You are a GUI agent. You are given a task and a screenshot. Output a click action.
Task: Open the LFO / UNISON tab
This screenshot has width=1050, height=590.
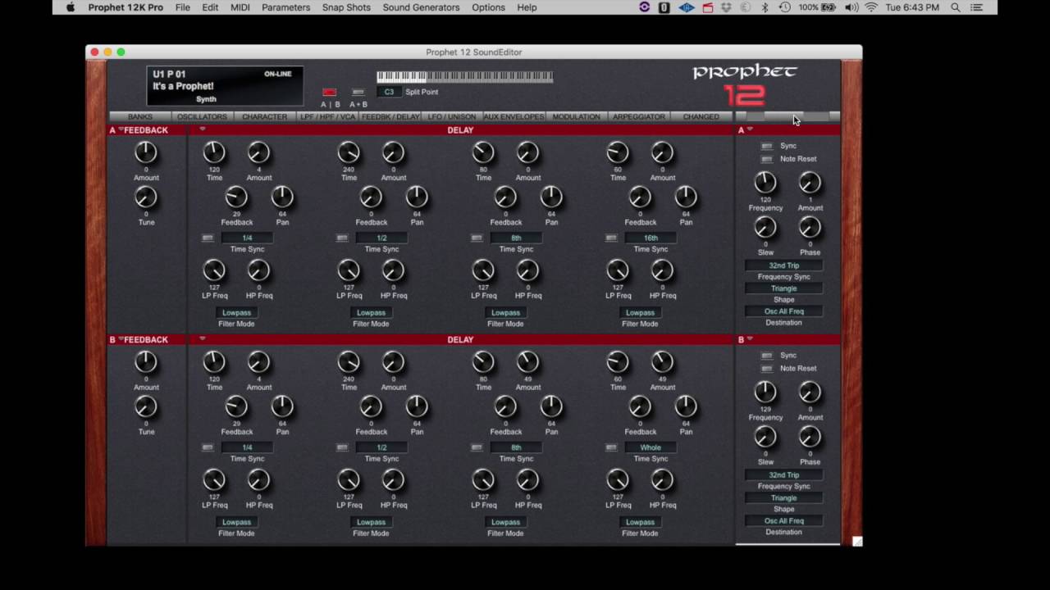452,117
